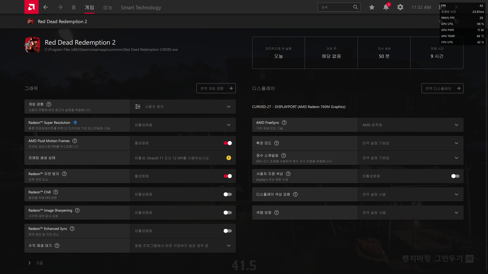
Task: Click the 전역 디스플레이 button
Action: [442, 88]
